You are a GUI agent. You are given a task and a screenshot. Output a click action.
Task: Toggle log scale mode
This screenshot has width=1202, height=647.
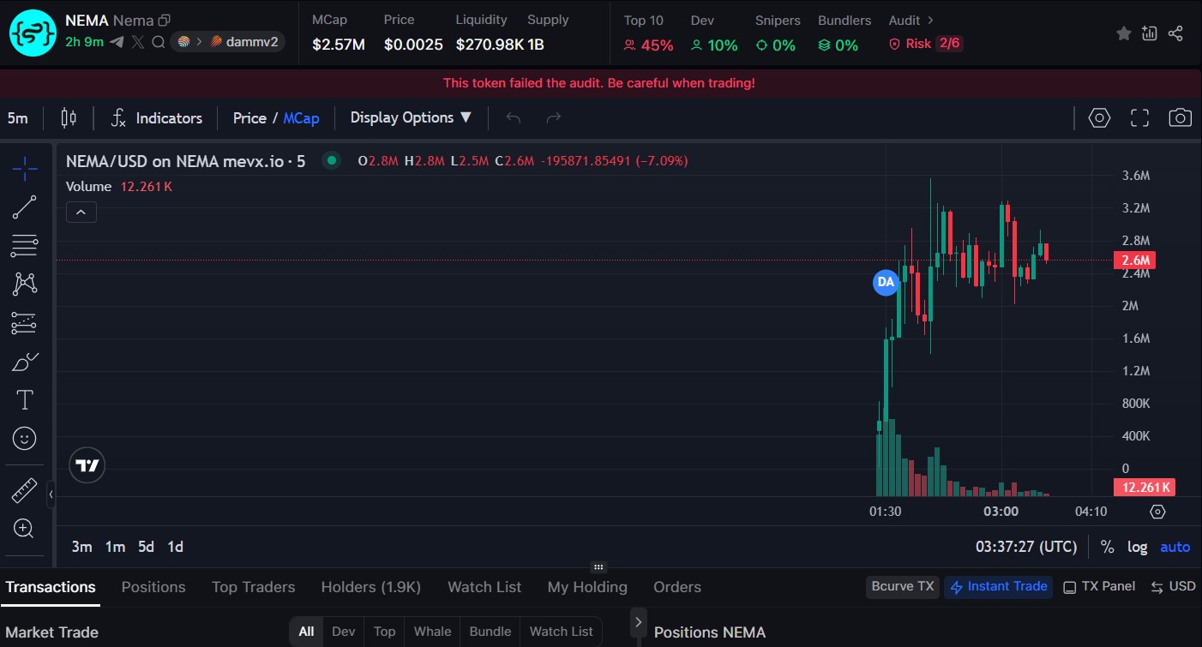point(1137,547)
